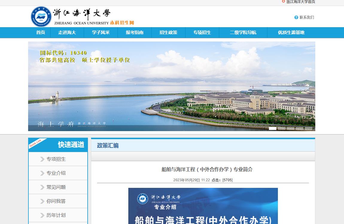This screenshot has width=344, height=224.
Task: Open the 首页 navigation item
Action: pyautogui.click(x=41, y=33)
